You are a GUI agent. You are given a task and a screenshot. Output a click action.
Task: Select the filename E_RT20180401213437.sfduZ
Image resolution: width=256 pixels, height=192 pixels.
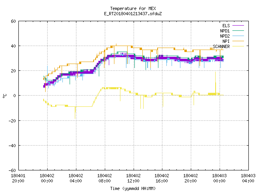click(133, 14)
